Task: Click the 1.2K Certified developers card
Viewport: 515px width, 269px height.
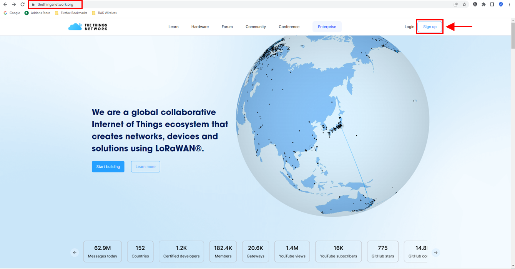Action: pos(181,252)
